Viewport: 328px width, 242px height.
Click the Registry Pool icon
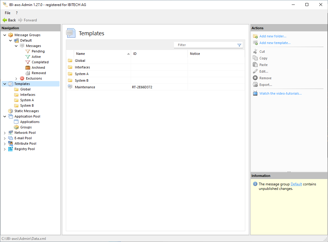click(x=11, y=149)
